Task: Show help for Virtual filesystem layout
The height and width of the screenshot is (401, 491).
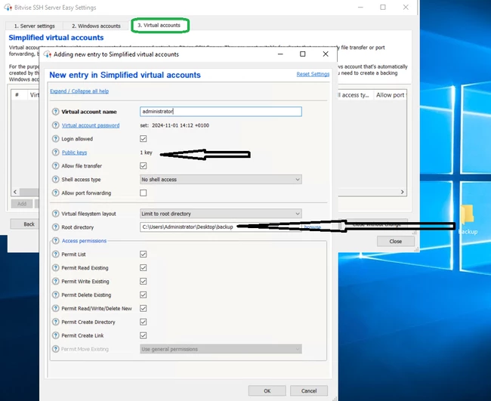Action: point(55,214)
